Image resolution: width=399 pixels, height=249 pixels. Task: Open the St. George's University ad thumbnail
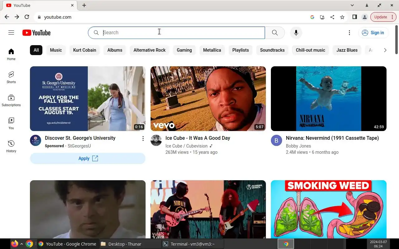pyautogui.click(x=88, y=99)
